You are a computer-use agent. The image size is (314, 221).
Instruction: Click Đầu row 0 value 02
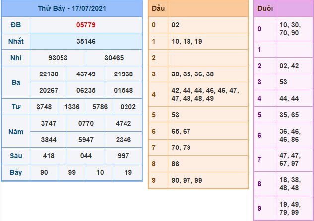tap(175, 25)
